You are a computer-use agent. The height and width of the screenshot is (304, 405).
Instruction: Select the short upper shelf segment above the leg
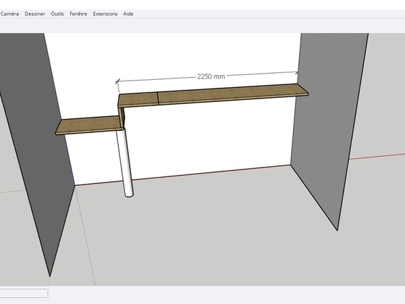click(140, 99)
